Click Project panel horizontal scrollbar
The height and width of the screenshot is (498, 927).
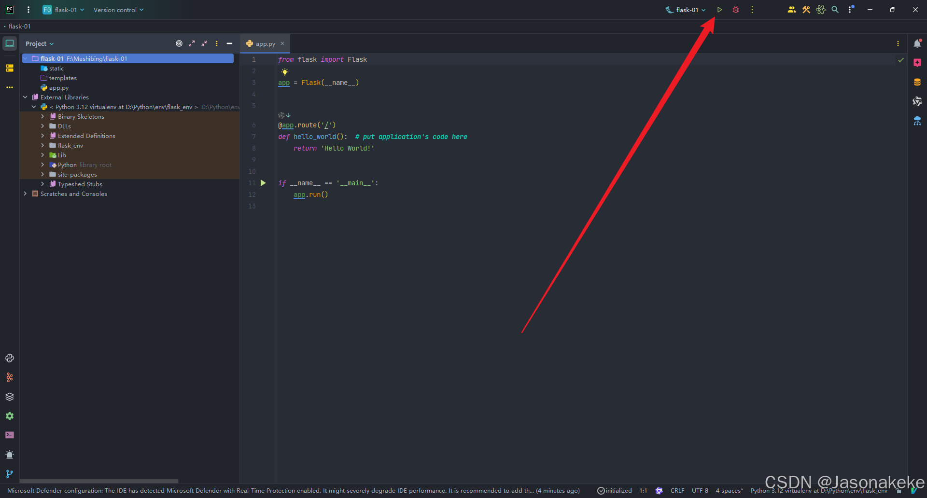coord(99,481)
